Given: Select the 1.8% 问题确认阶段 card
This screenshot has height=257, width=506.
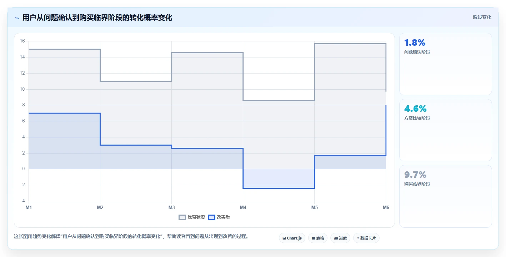Looking at the screenshot, I should tap(445, 64).
